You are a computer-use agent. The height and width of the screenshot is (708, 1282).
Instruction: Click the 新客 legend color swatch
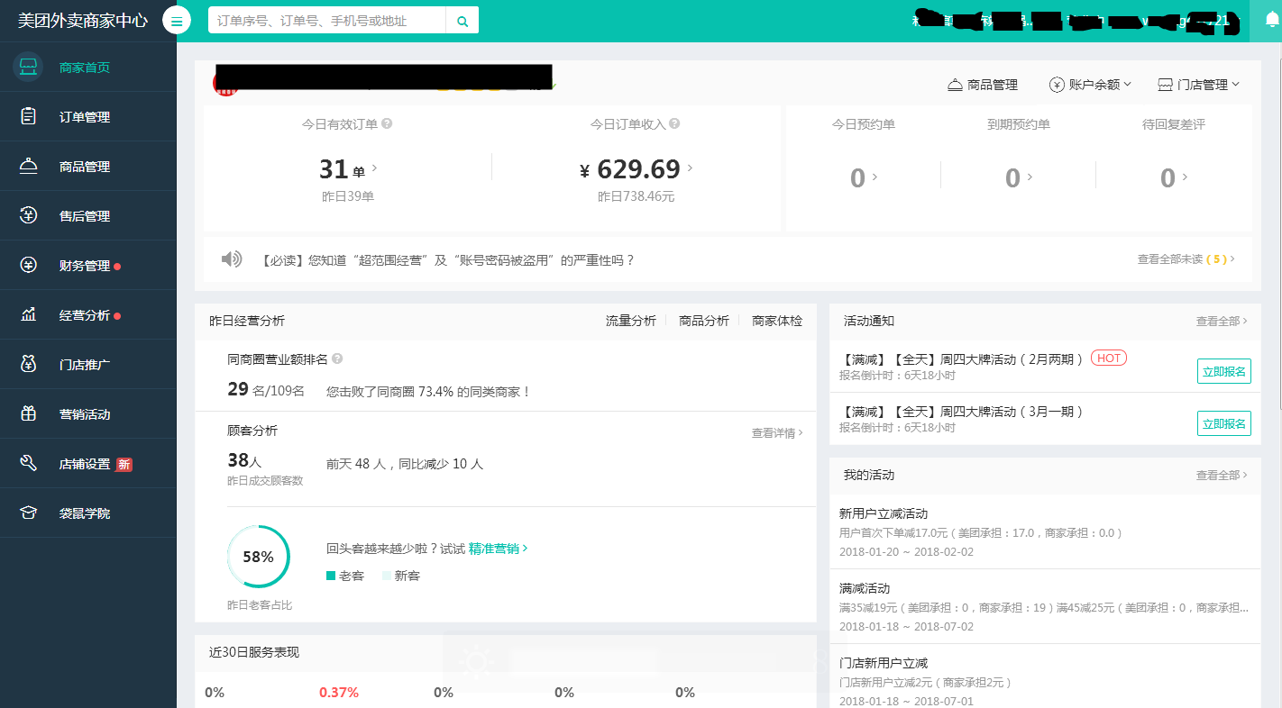386,575
